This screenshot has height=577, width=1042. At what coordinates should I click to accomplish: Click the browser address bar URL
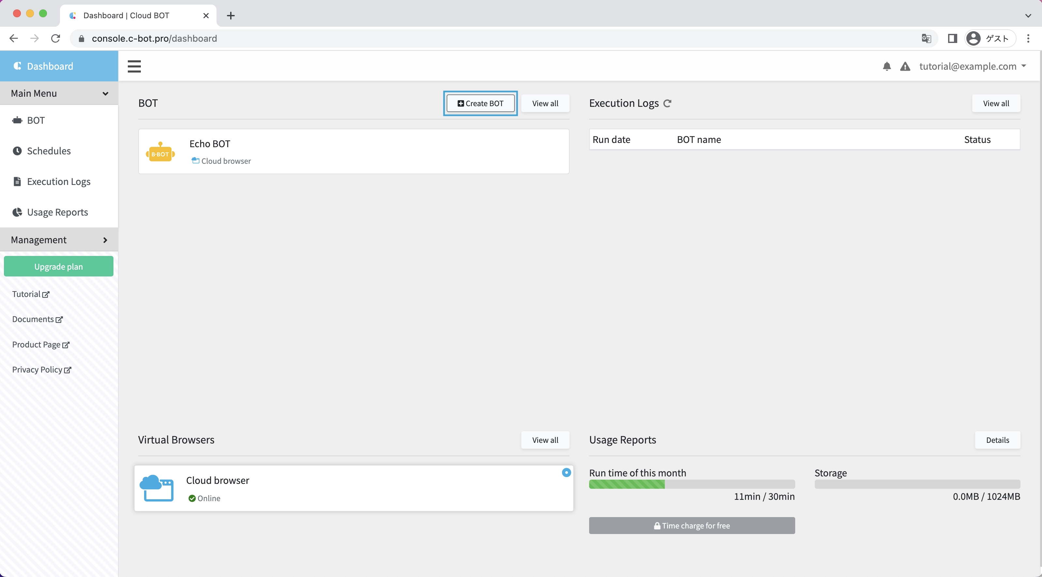pyautogui.click(x=154, y=38)
